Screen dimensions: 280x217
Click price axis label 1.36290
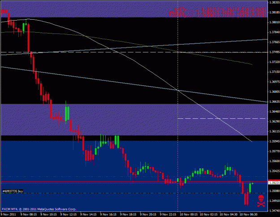tap(275, 121)
